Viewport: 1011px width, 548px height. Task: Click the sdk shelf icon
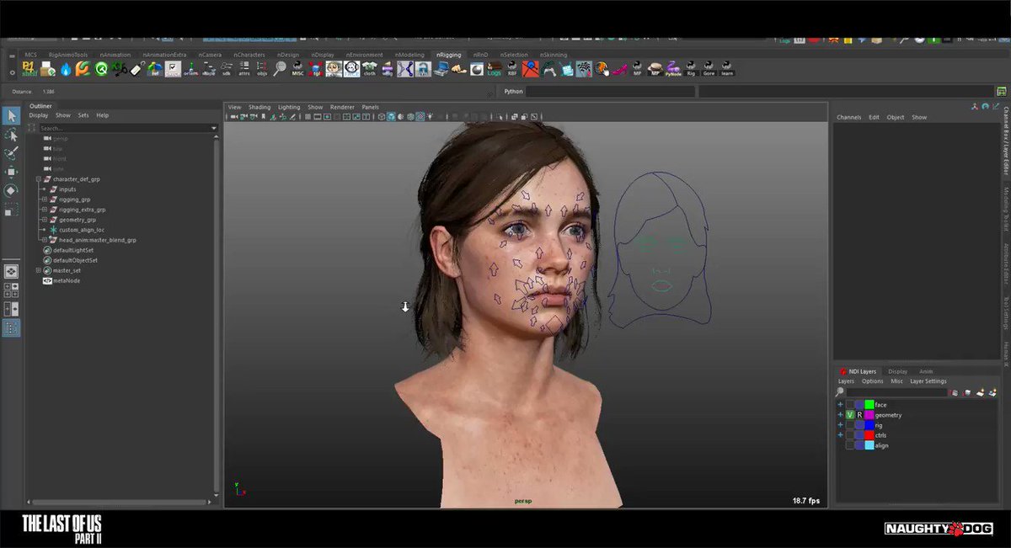[227, 70]
